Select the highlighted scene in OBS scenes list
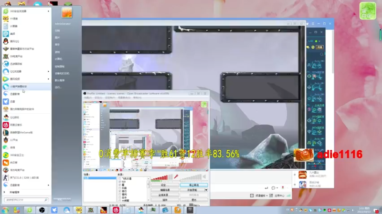This screenshot has width=382, height=214. [100, 178]
